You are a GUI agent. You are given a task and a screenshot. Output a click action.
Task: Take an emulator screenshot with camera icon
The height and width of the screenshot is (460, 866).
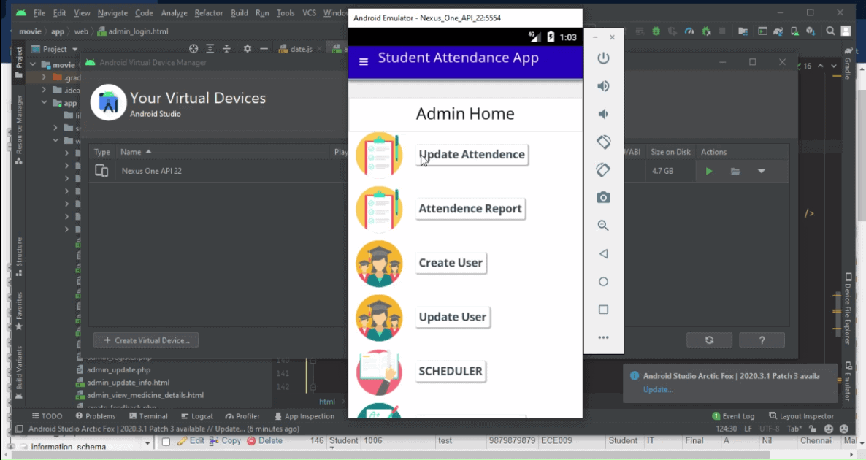603,198
